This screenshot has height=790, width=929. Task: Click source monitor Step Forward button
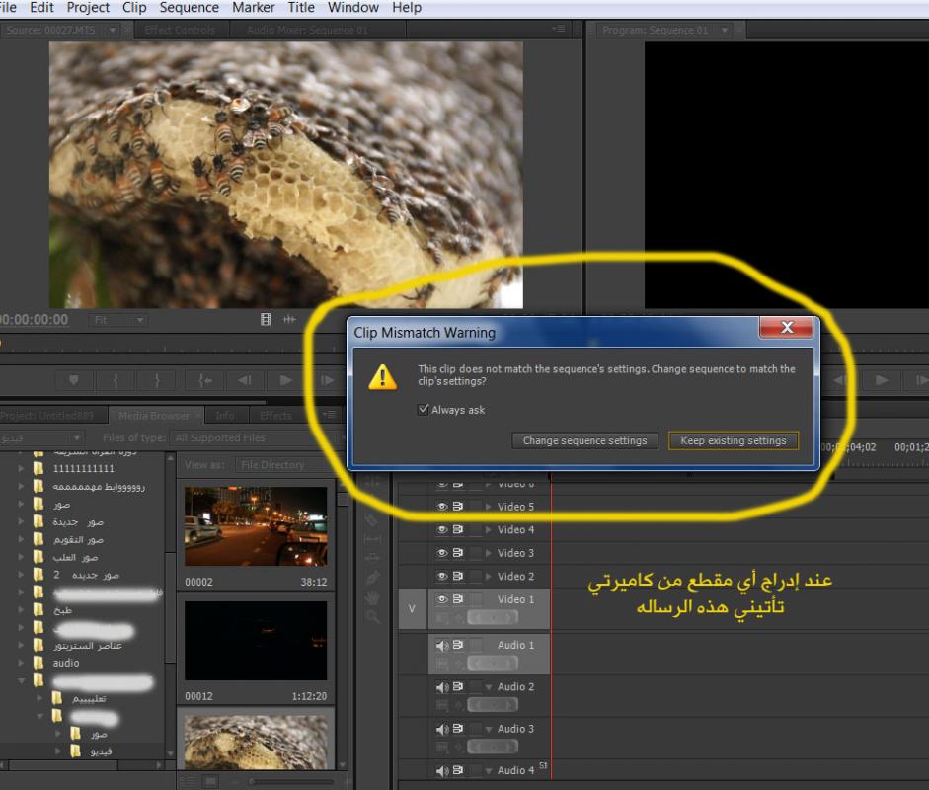tap(327, 380)
